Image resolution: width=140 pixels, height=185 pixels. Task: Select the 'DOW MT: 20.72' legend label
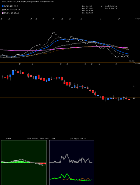tap(12, 10)
